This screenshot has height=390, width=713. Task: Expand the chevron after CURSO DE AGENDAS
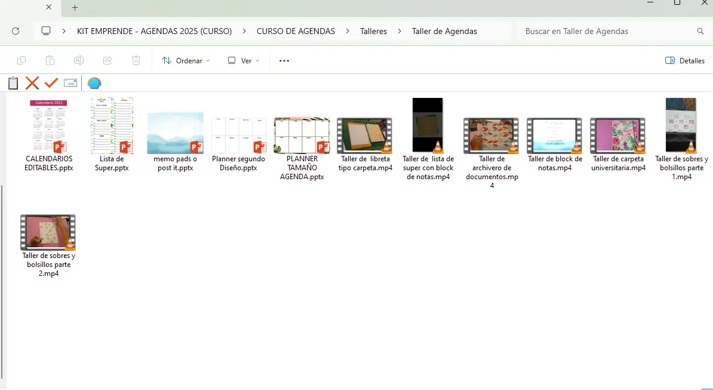(x=348, y=31)
